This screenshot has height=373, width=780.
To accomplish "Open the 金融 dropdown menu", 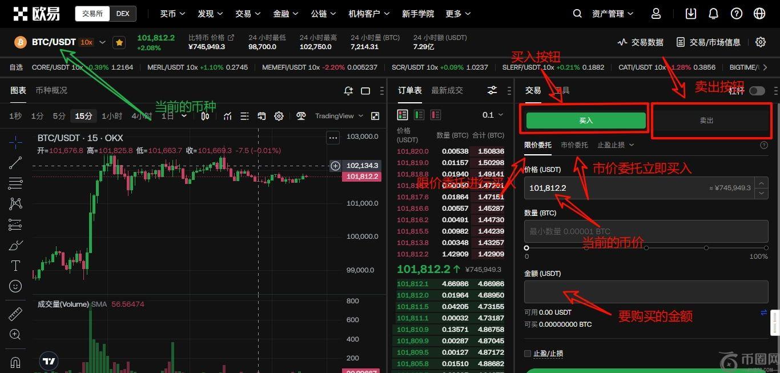I will click(x=286, y=14).
